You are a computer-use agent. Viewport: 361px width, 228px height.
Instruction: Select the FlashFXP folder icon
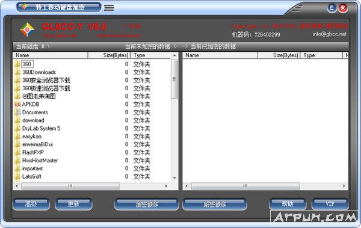(x=17, y=152)
